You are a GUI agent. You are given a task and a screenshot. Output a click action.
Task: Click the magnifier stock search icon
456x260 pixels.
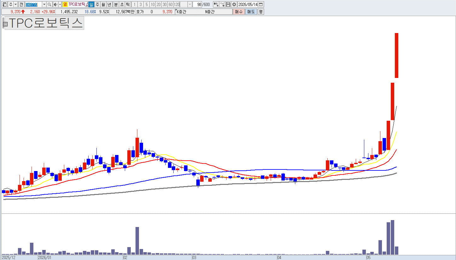49,4
